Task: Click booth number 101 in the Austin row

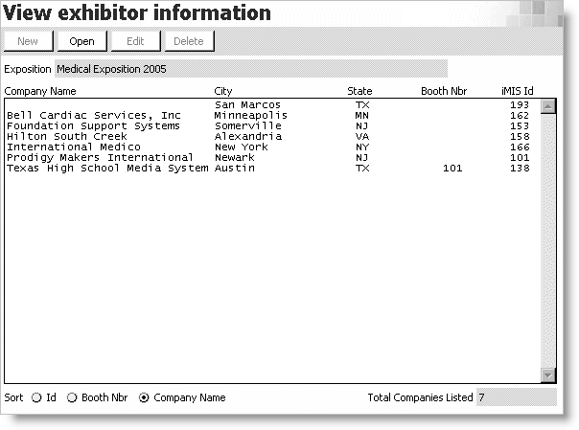Action: 452,169
